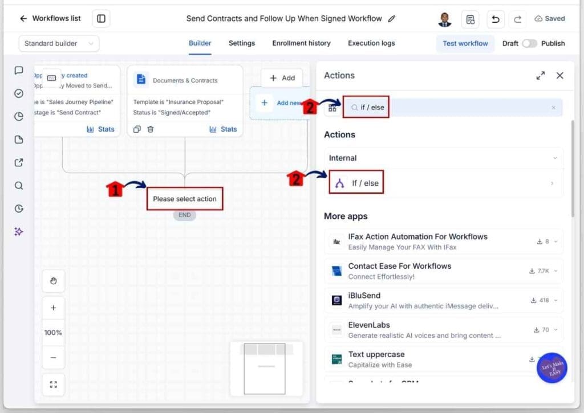The height and width of the screenshot is (413, 584).
Task: Open the external link sidebar icon
Action: [19, 162]
